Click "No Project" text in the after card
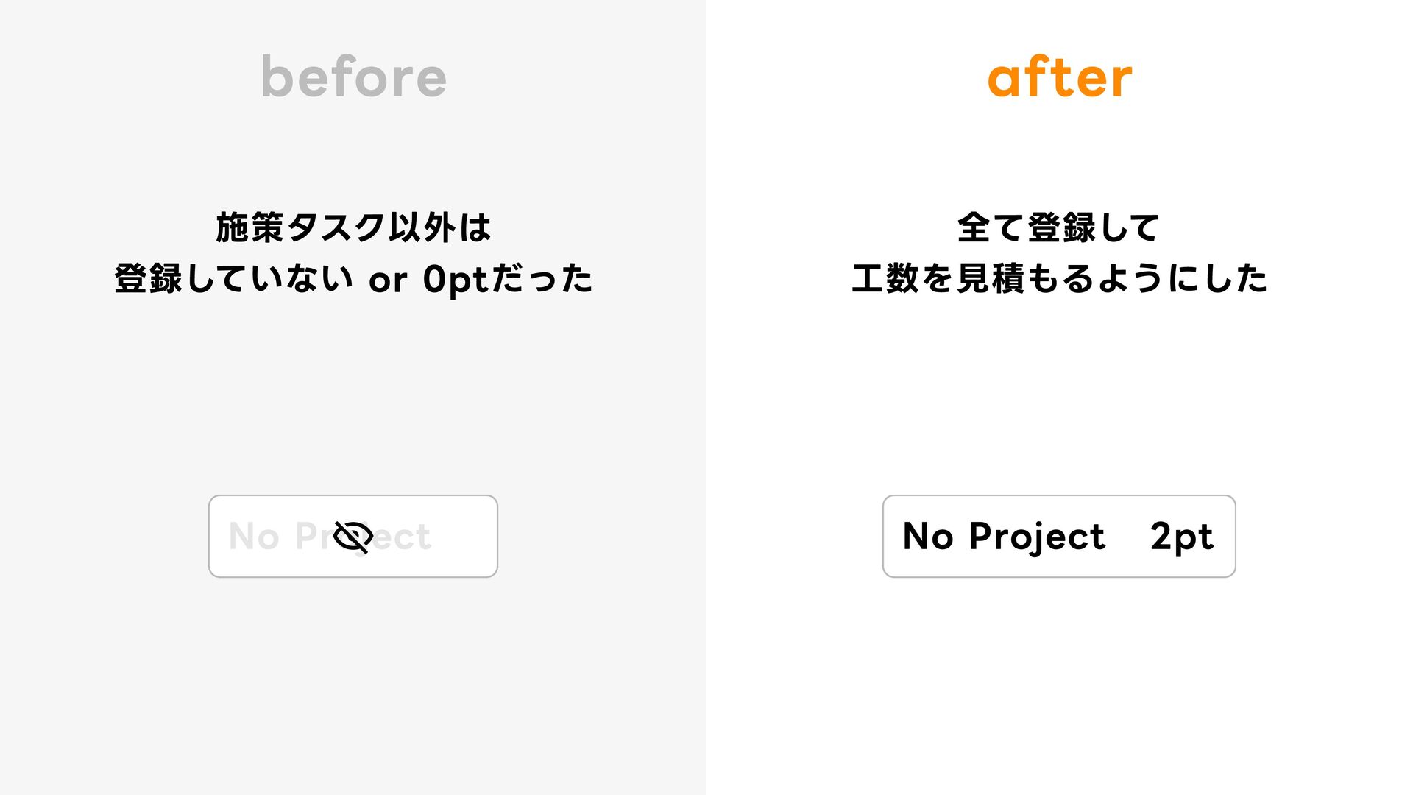 pos(1003,537)
